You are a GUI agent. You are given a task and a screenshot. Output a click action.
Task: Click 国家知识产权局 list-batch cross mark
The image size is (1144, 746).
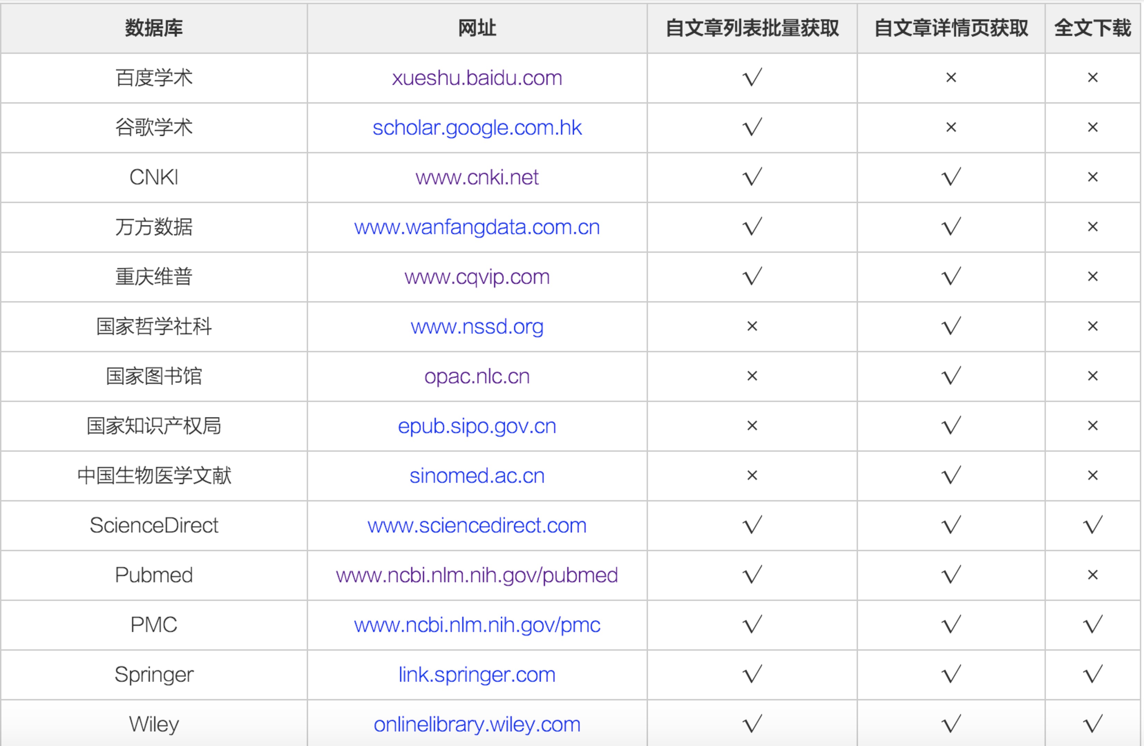point(752,426)
